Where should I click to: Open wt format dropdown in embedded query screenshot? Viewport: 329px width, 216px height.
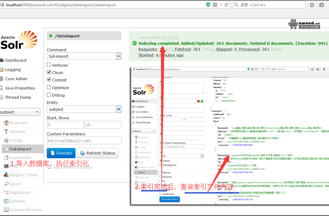point(182,156)
